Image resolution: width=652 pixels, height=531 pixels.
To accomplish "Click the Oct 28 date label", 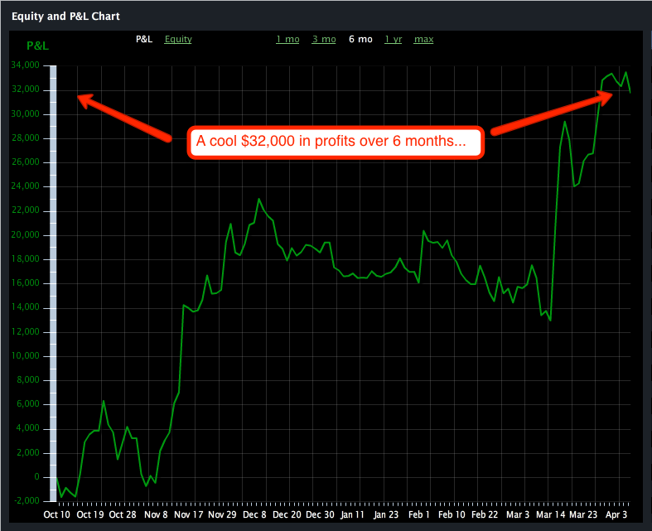I will coord(123,514).
